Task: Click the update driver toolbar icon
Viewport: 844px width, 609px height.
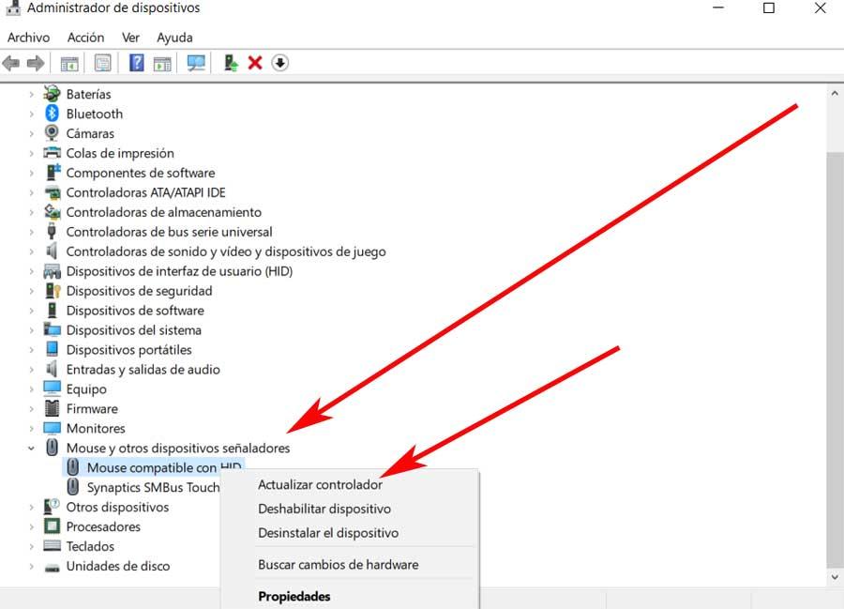Action: click(x=231, y=63)
